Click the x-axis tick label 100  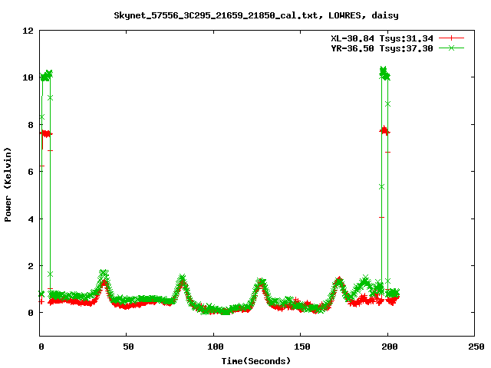[216, 347]
